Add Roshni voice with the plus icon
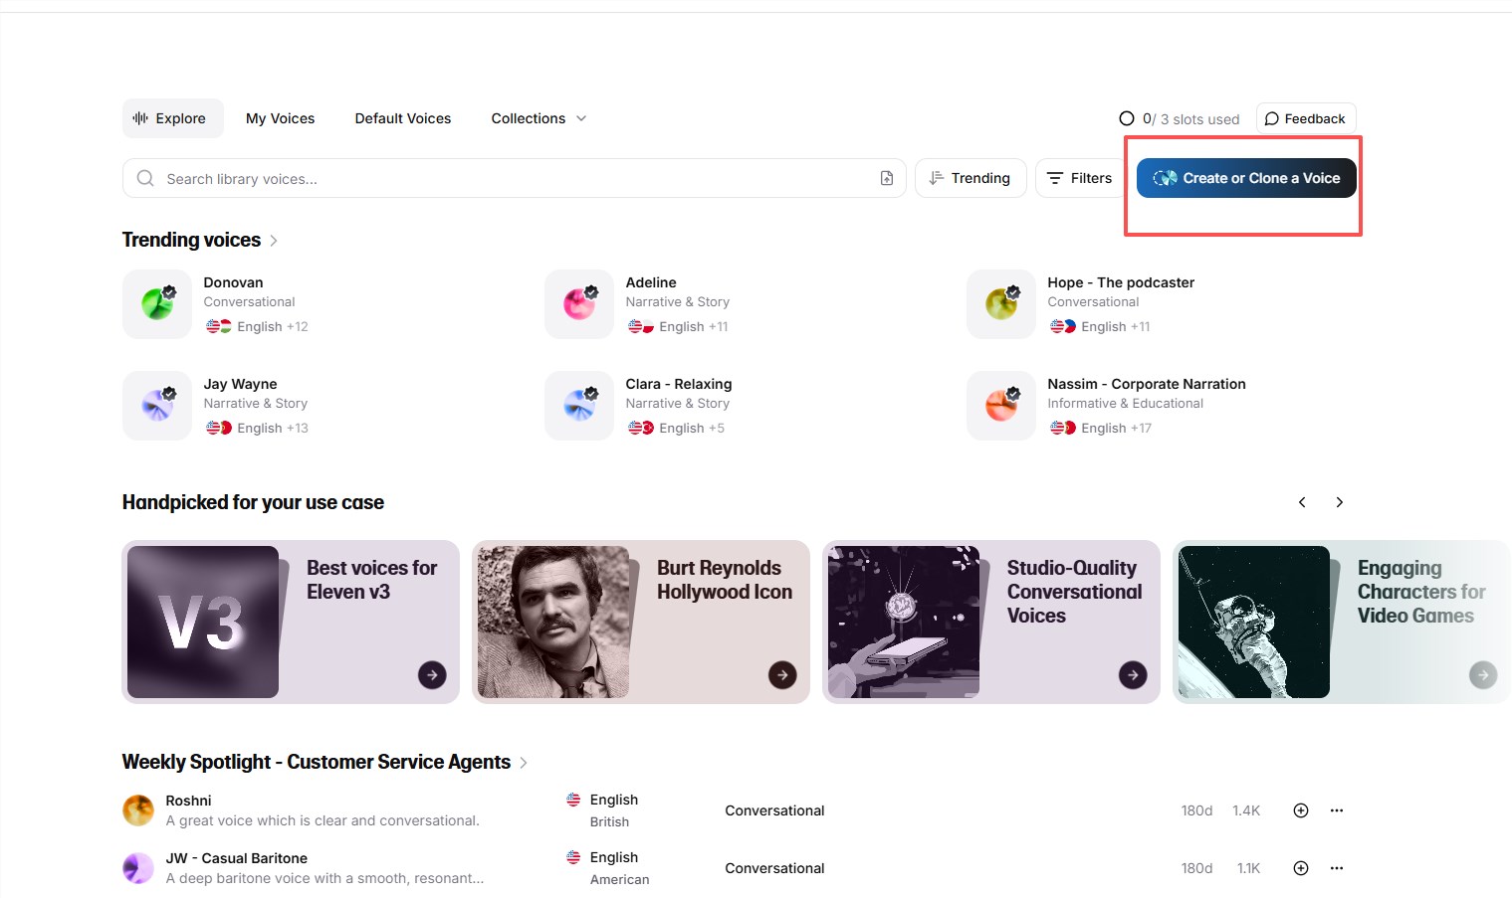Viewport: 1512px width, 898px height. 1300,810
